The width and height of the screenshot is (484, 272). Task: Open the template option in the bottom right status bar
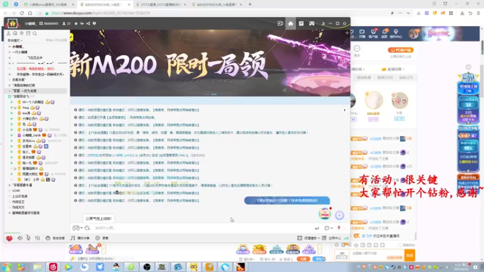[x=309, y=238]
